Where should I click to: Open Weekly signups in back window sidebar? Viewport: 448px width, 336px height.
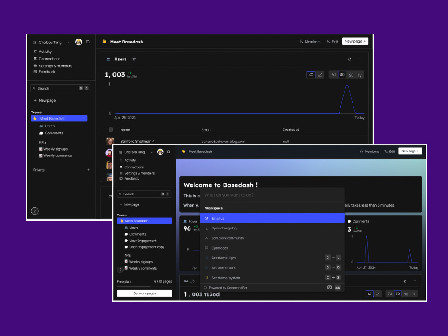(x=53, y=149)
